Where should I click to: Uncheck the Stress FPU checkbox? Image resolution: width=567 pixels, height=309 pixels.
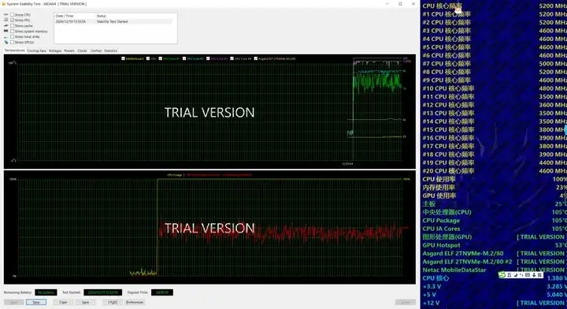tap(13, 20)
